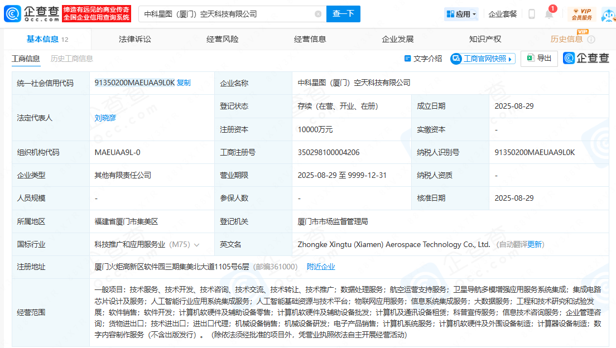The width and height of the screenshot is (616, 348).
Task: Open 工商官网快照 button
Action: pyautogui.click(x=483, y=59)
